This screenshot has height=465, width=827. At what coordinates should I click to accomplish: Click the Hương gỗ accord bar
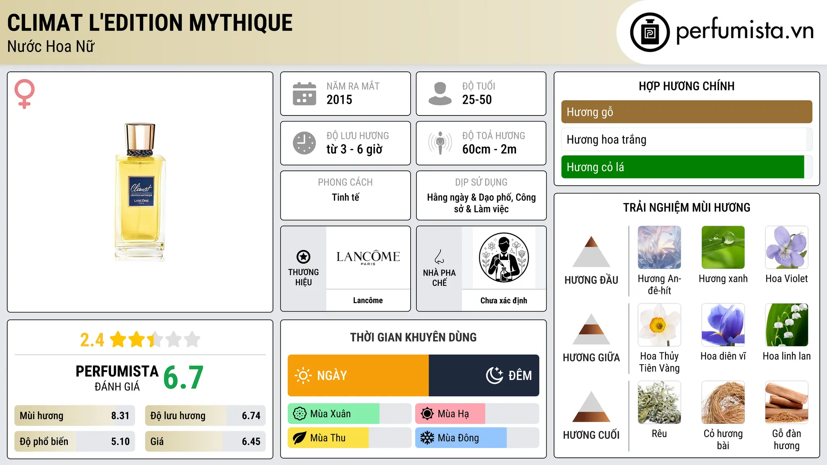pyautogui.click(x=686, y=112)
